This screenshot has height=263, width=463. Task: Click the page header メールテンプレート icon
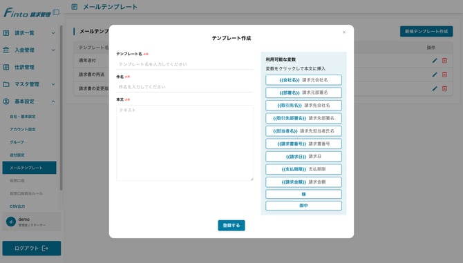tap(75, 6)
